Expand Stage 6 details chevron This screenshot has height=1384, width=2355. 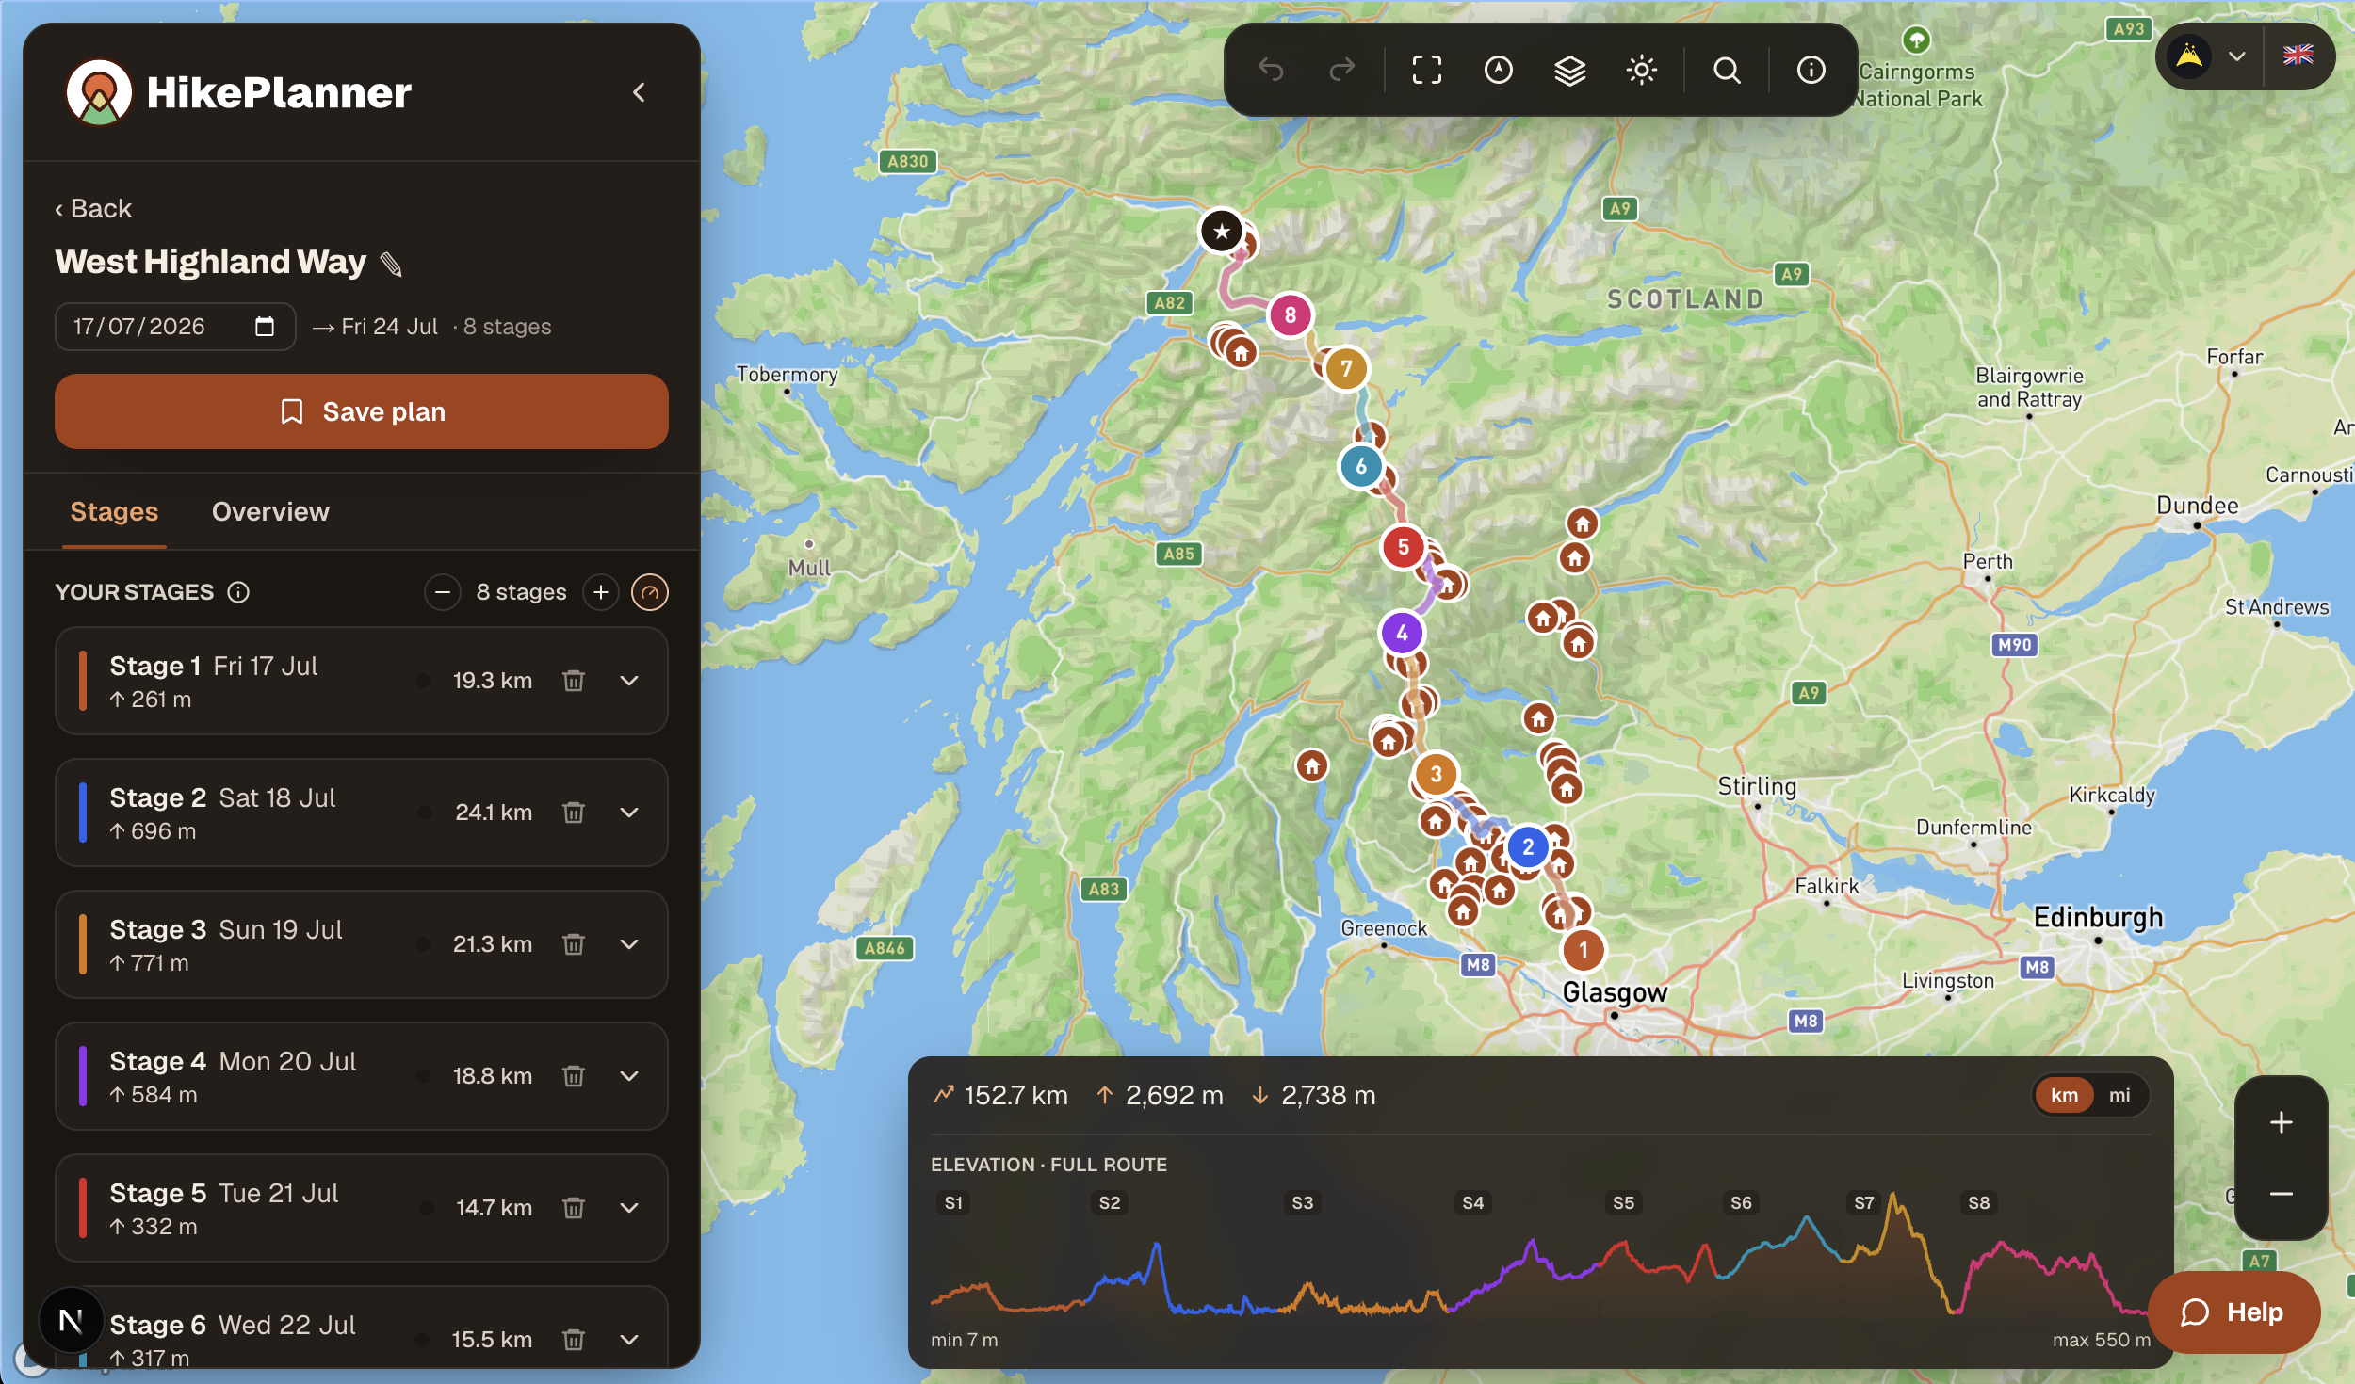630,1340
